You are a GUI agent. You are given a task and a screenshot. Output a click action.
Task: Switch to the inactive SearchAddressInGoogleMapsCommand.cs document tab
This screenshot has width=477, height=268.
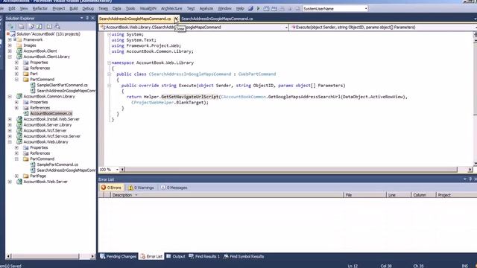[217, 19]
